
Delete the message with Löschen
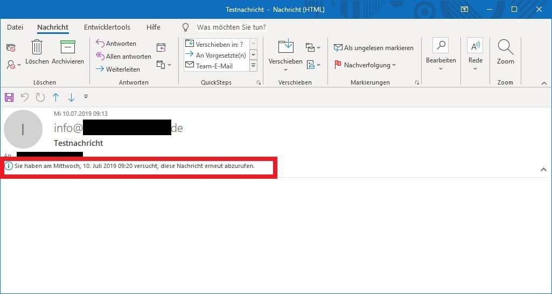37,52
